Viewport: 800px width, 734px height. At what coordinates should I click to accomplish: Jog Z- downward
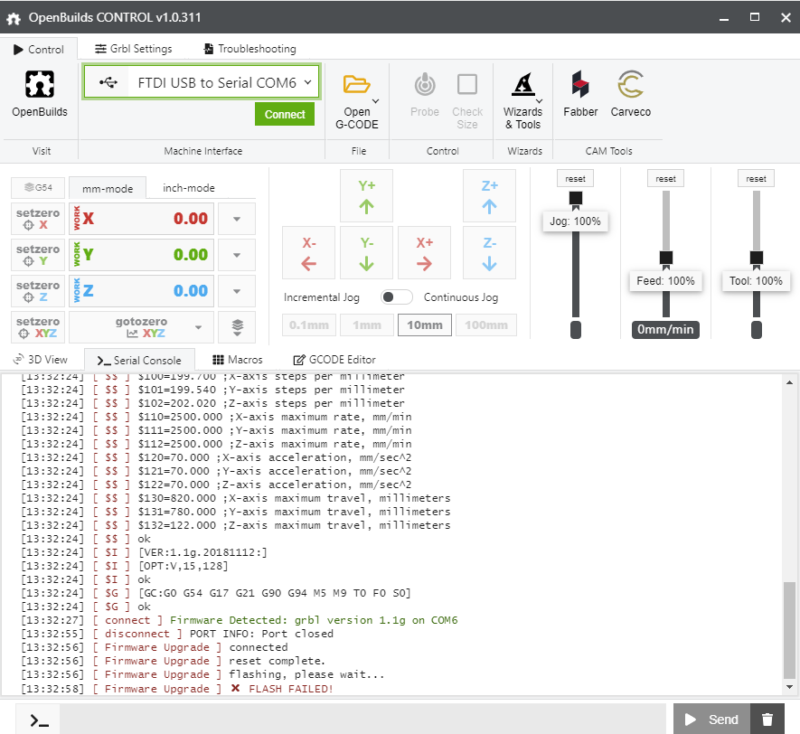click(x=489, y=253)
